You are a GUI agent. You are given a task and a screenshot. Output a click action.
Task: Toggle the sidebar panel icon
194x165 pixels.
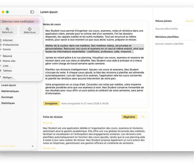point(32,12)
